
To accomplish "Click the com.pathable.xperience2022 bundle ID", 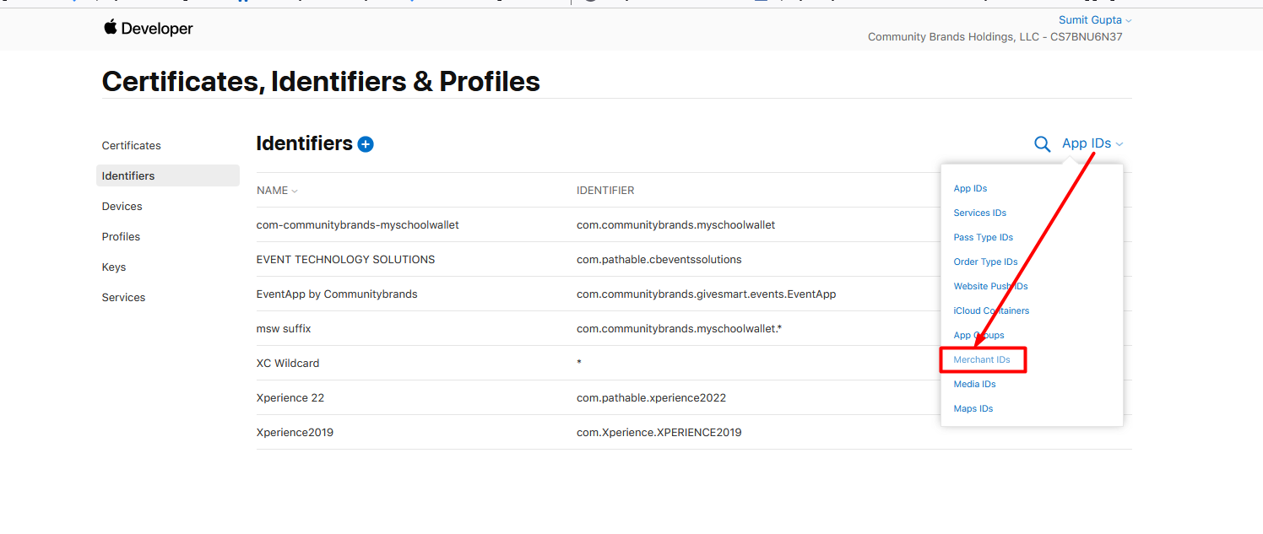I will [x=651, y=398].
